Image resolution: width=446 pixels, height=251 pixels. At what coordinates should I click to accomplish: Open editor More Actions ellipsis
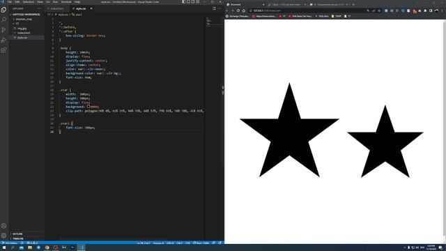(220, 8)
